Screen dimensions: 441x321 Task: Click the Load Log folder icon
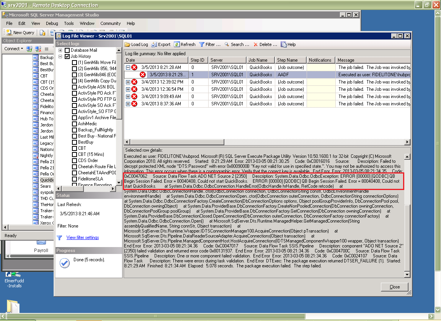click(127, 44)
